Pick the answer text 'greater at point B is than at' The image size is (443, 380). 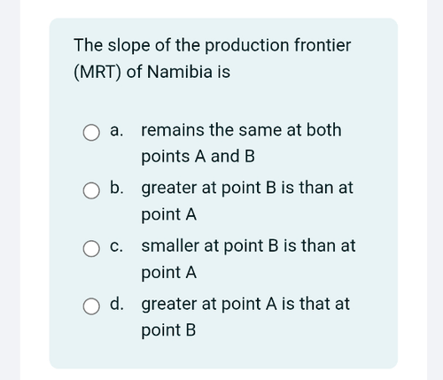click(x=247, y=189)
